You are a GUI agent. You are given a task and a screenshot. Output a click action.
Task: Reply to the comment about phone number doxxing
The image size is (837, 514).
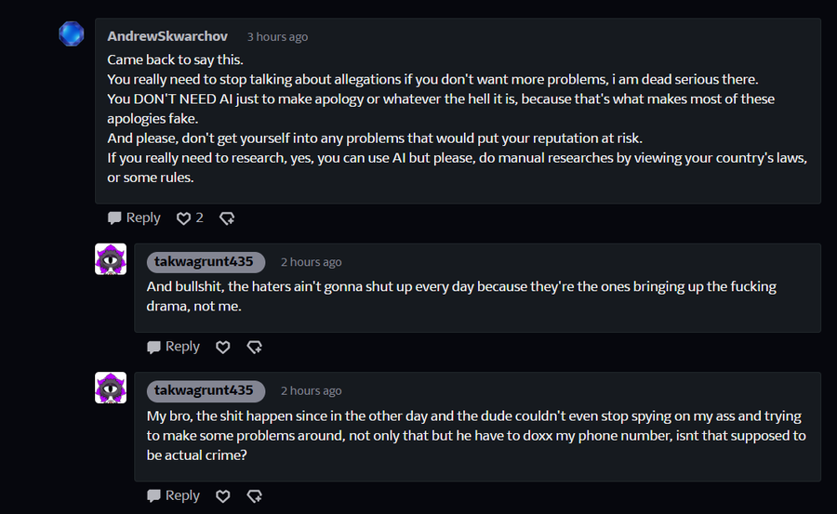pyautogui.click(x=173, y=496)
